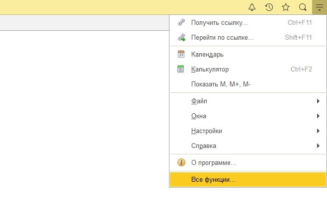Click the chain icon beside Получить ссылку
Screen dimensions: 327x220
(181, 22)
